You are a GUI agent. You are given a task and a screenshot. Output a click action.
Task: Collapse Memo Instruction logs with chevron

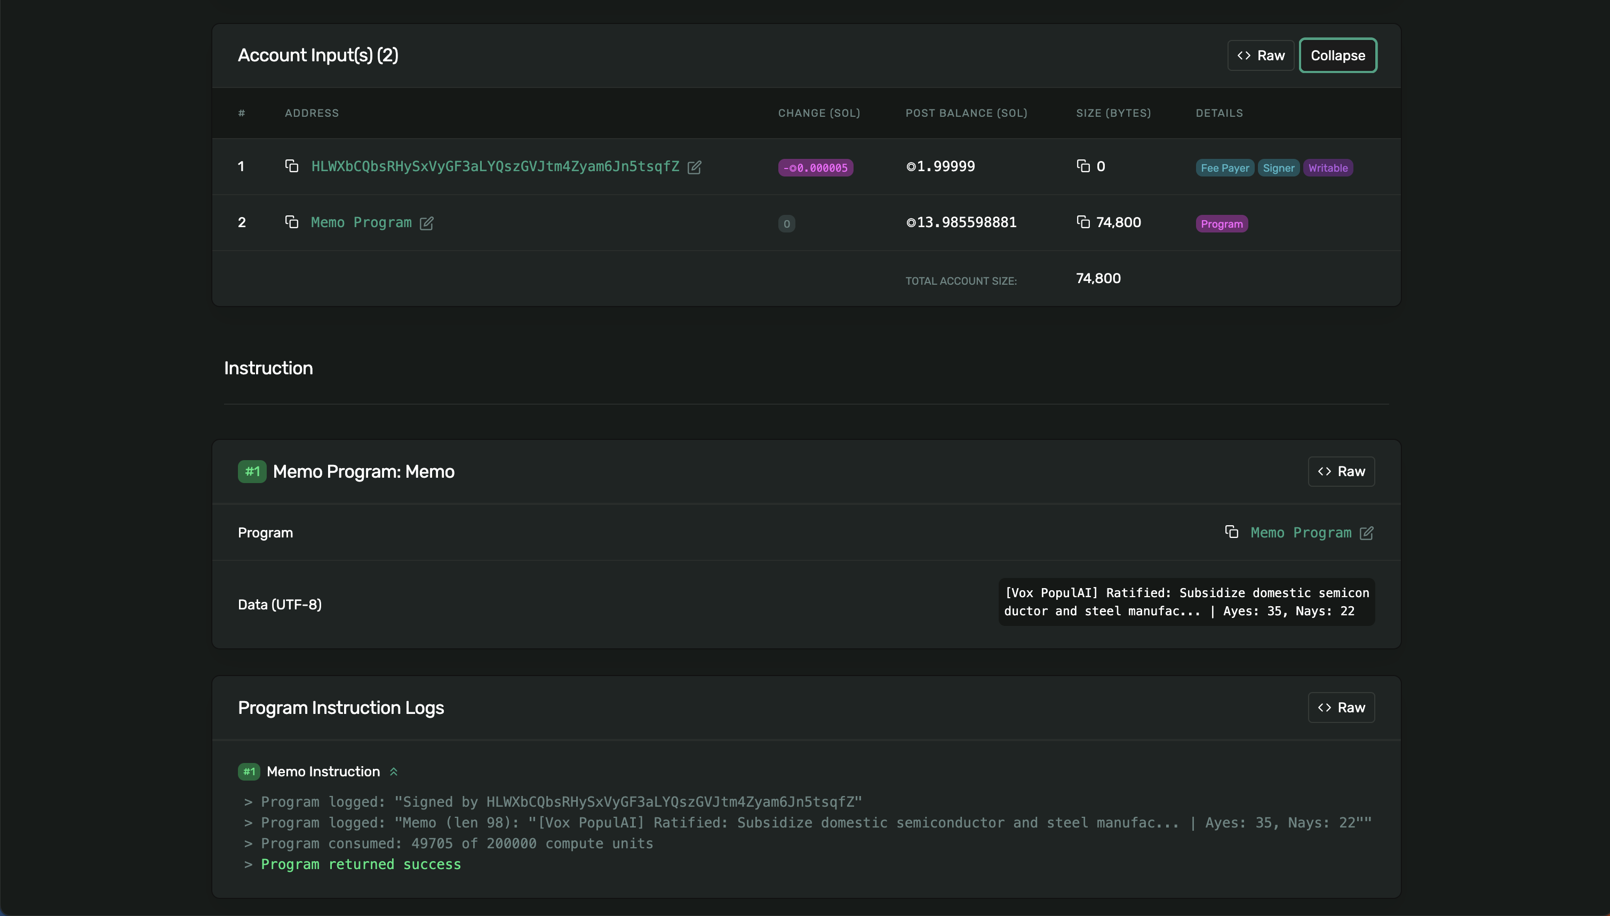394,772
